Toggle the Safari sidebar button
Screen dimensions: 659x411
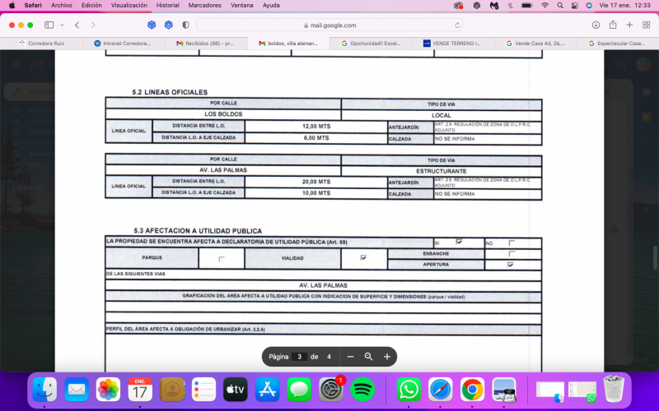point(49,25)
